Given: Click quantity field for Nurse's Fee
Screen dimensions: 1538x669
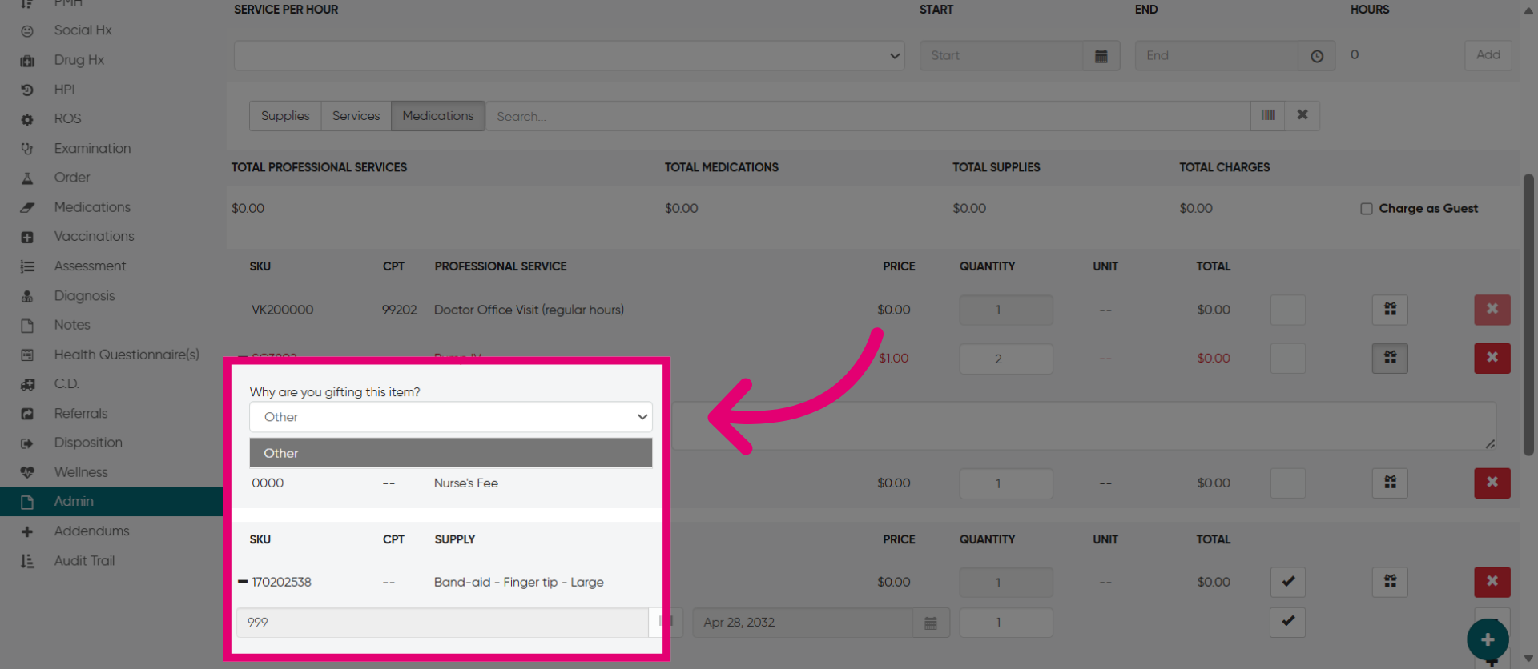Looking at the screenshot, I should (1006, 483).
